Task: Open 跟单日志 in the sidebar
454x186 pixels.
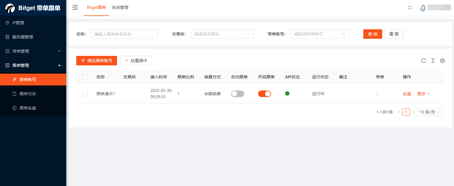Action: [x=33, y=94]
